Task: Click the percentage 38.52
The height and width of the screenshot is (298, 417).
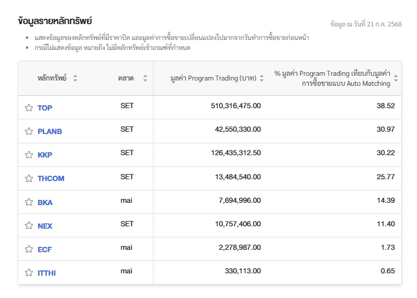Action: pyautogui.click(x=386, y=106)
